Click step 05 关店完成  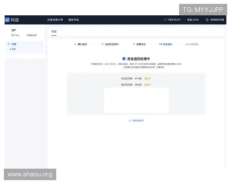(192, 44)
